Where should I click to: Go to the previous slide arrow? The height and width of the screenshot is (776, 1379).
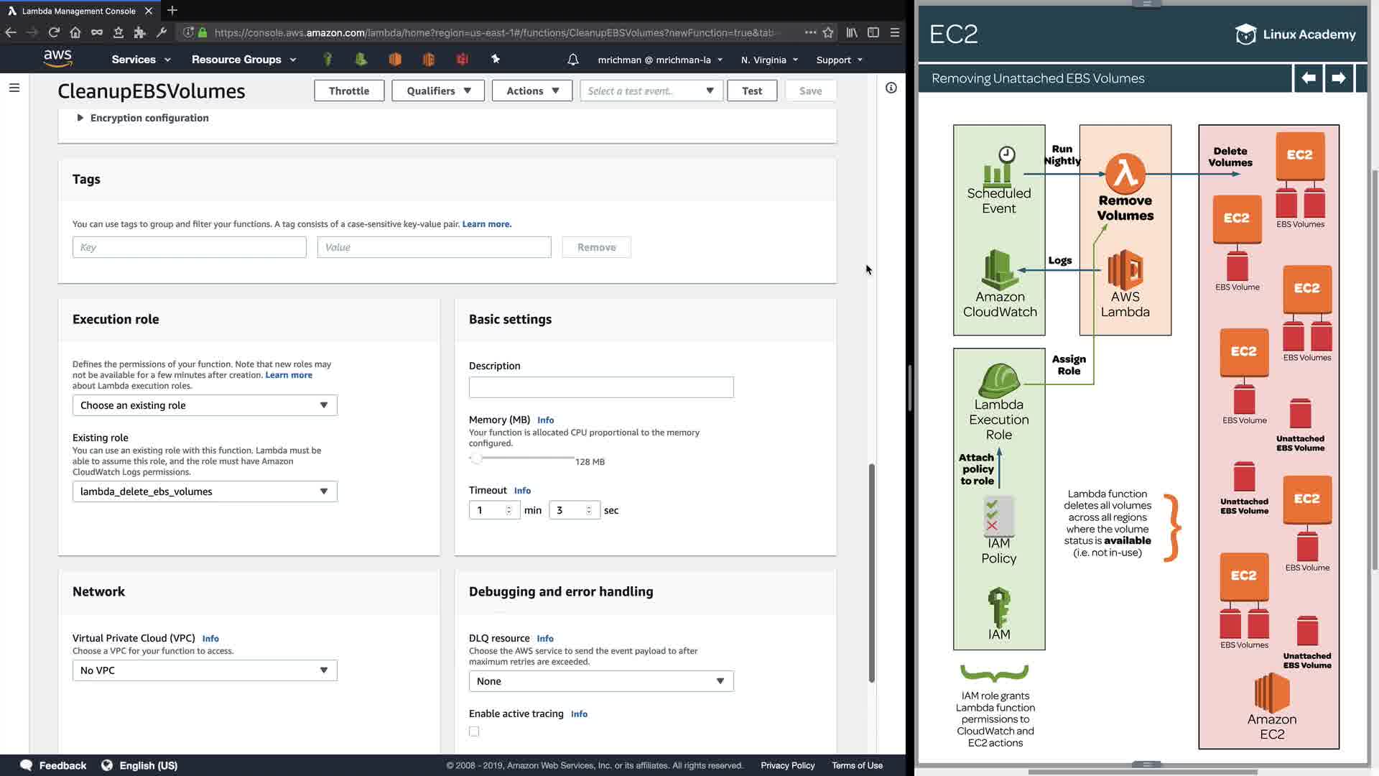[1309, 78]
